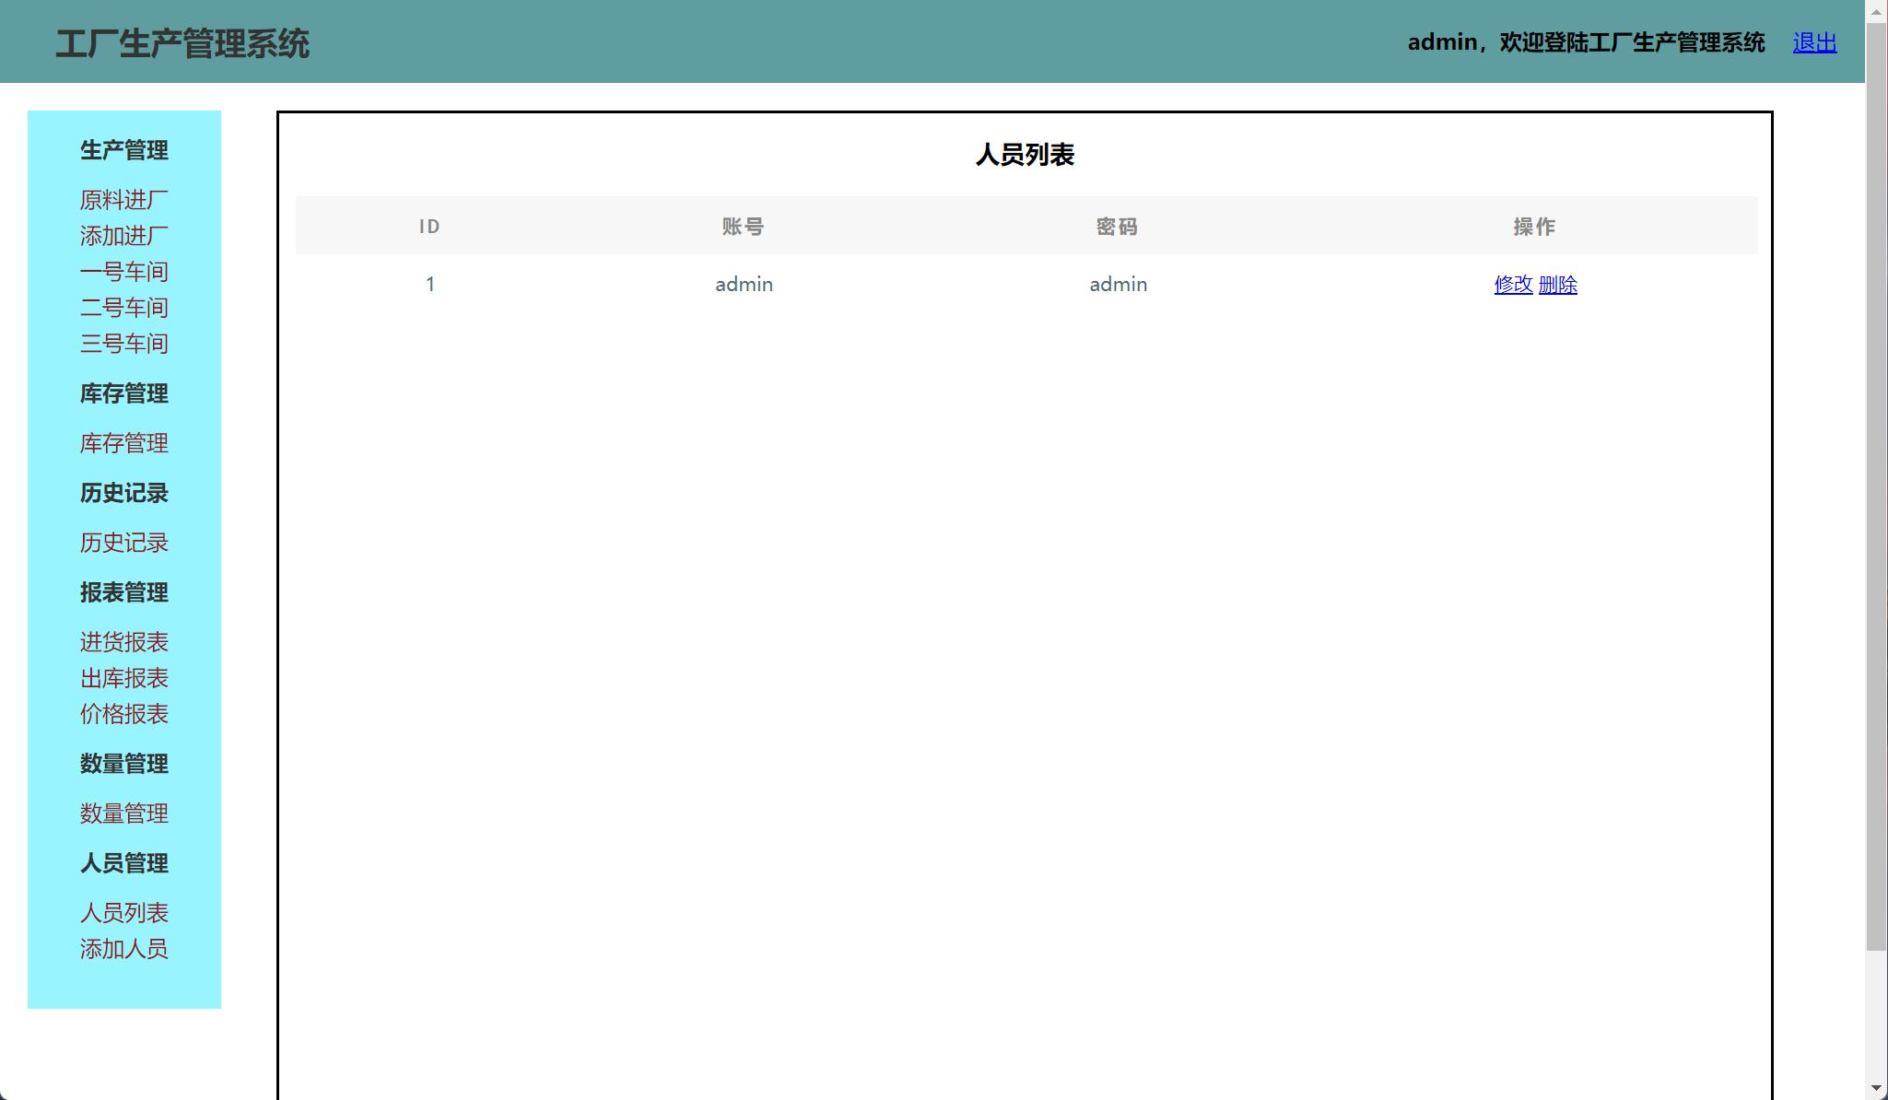View the 价格报表 report
This screenshot has height=1100, width=1888.
pyautogui.click(x=123, y=714)
